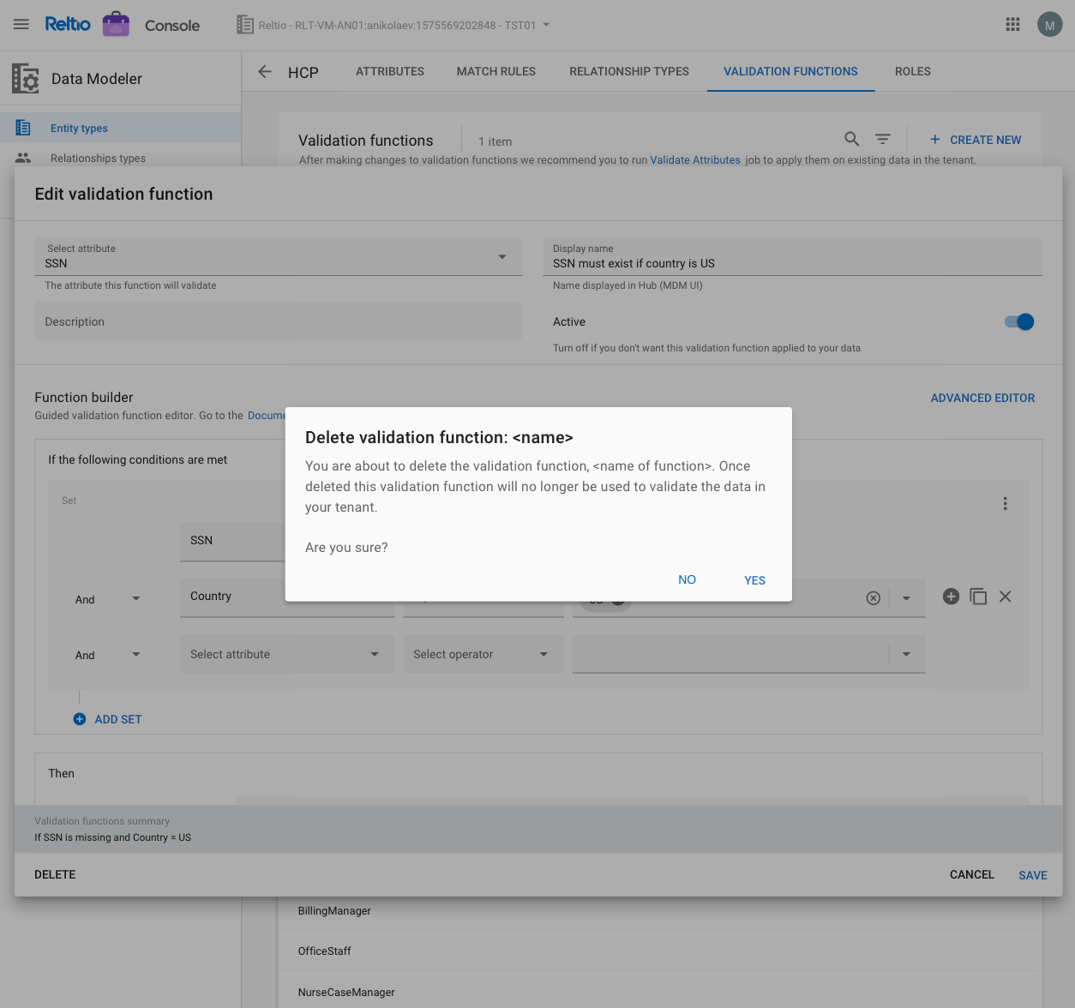
Task: Open the set's three-dot options menu
Action: (x=1005, y=503)
